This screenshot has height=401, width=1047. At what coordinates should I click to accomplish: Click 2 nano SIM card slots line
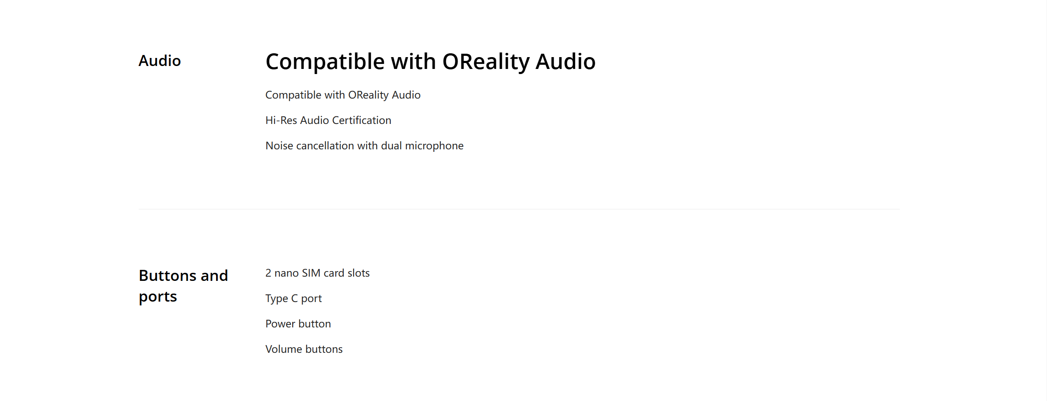click(x=318, y=273)
